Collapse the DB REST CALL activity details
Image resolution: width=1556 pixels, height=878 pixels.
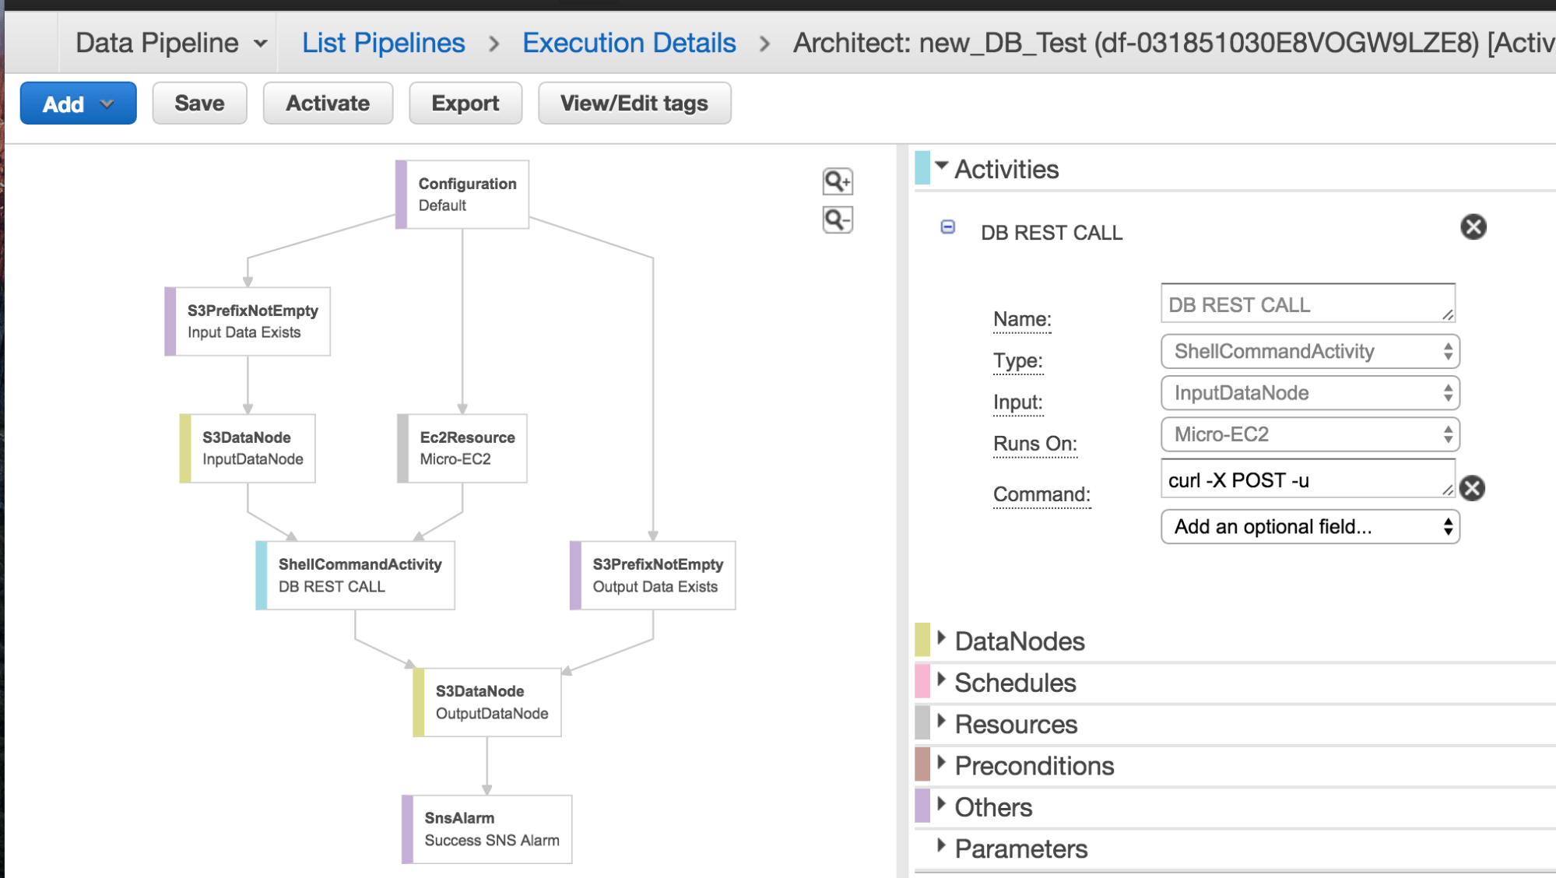point(947,227)
